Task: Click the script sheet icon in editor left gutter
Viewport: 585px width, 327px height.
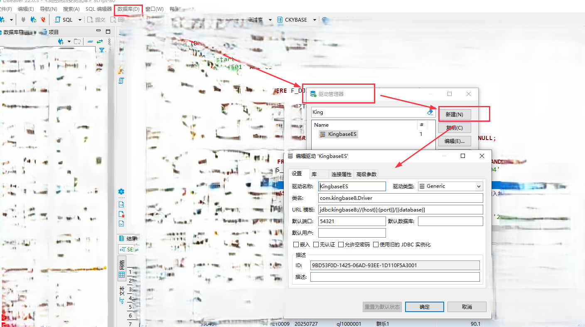Action: coord(121,81)
